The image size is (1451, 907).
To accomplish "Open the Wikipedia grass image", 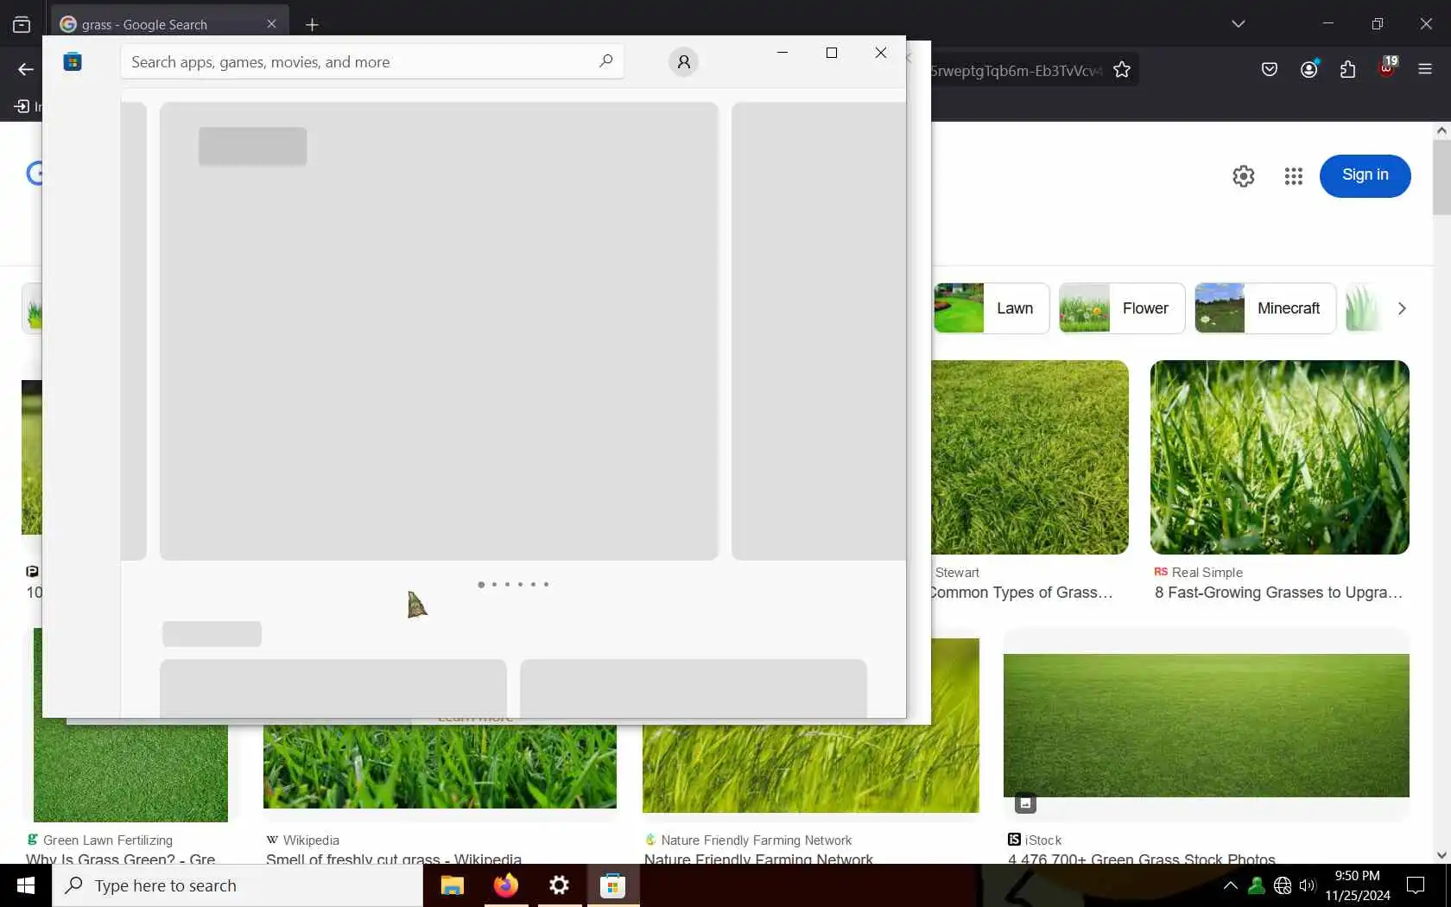I will point(440,766).
